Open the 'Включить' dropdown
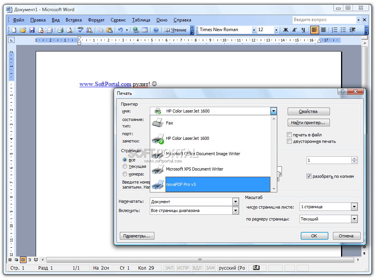The height and width of the screenshot is (280, 376). tap(235, 210)
